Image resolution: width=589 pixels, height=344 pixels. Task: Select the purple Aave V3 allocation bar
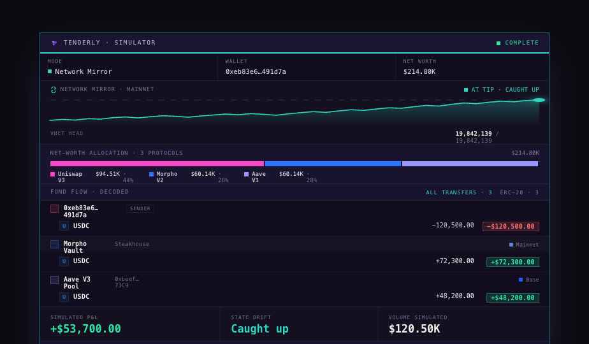(470, 164)
